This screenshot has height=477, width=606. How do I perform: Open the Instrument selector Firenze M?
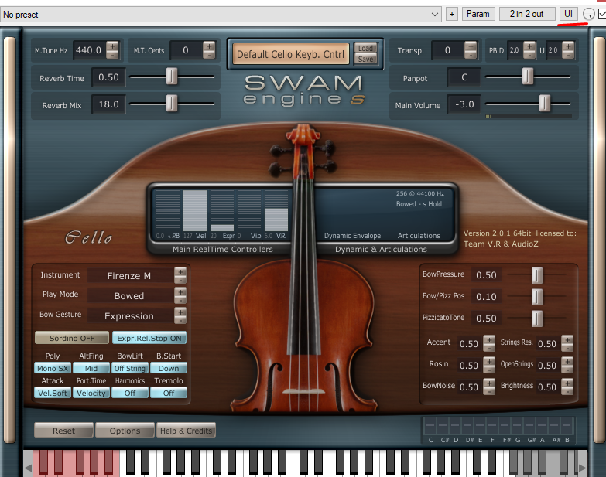130,275
